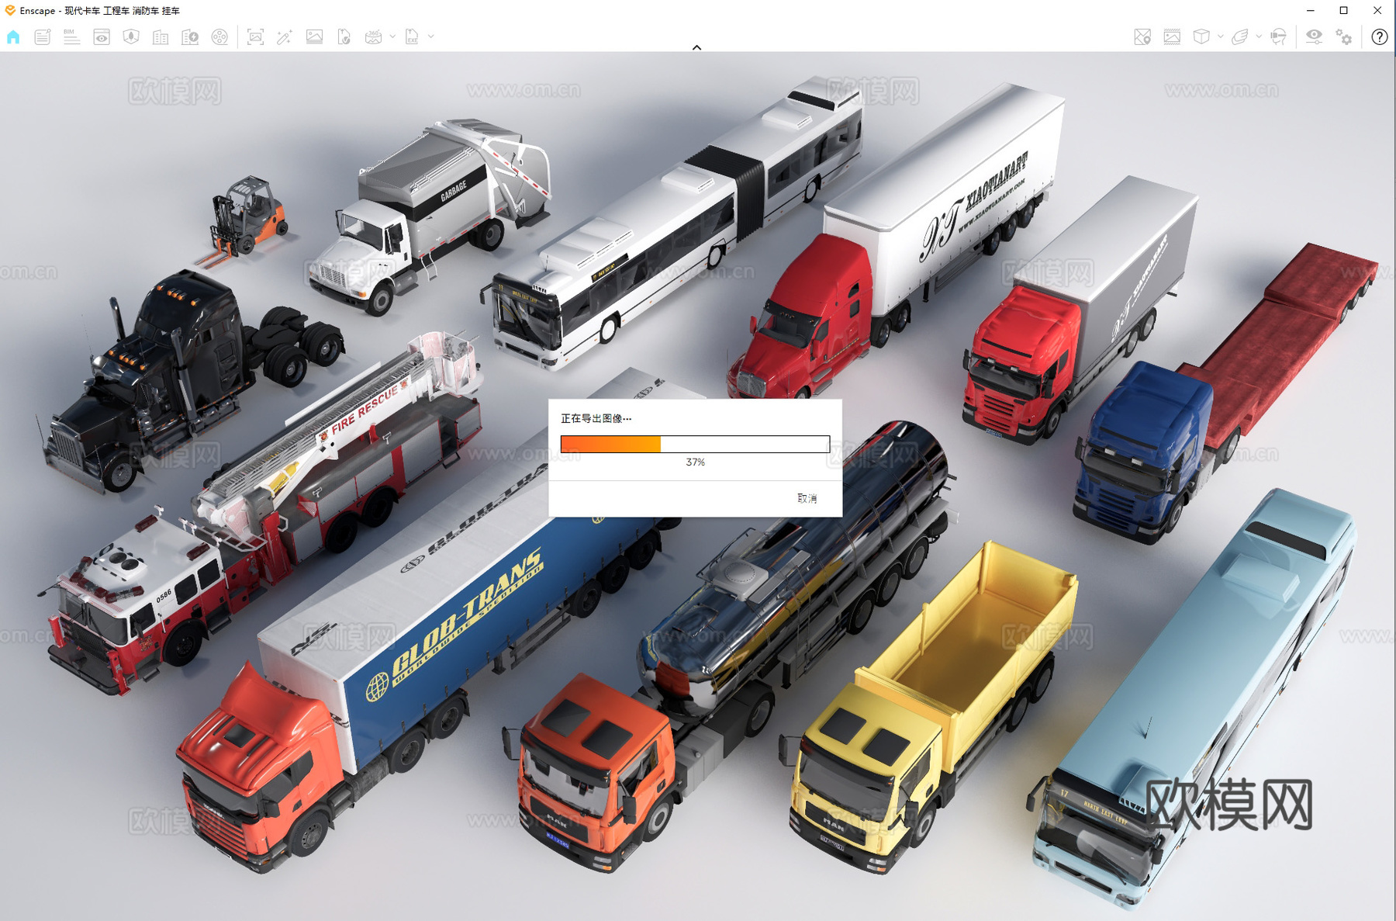Viewport: 1396px width, 921px height.
Task: Go to the Home view icon
Action: (13, 36)
